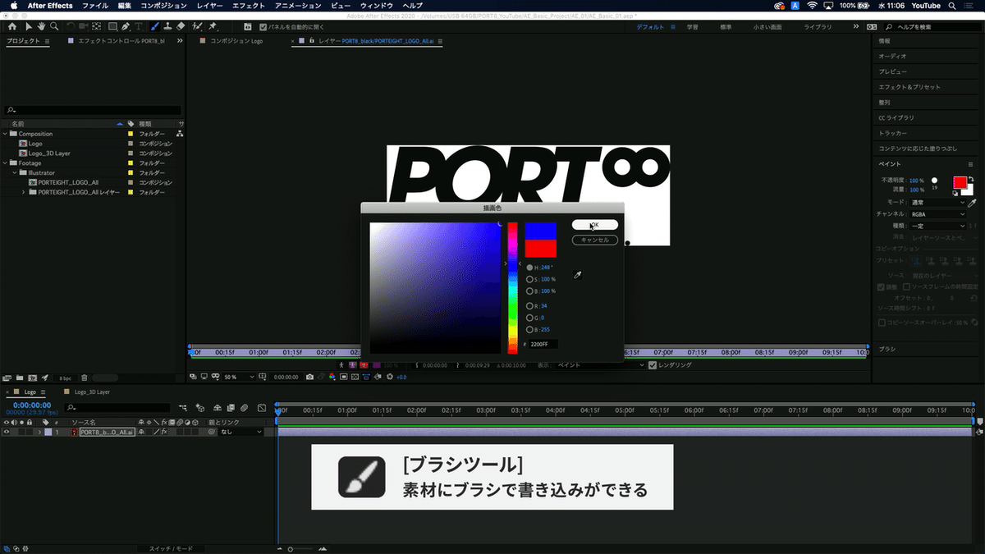Open the プレビュー panel
This screenshot has width=985, height=554.
(891, 71)
